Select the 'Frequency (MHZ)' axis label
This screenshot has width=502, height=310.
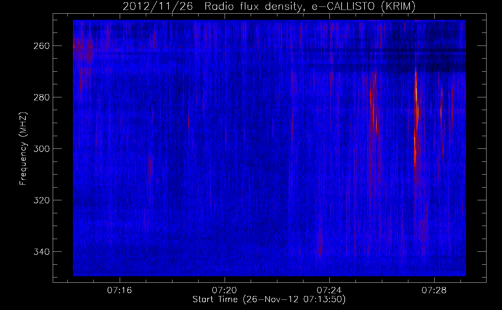pos(23,148)
